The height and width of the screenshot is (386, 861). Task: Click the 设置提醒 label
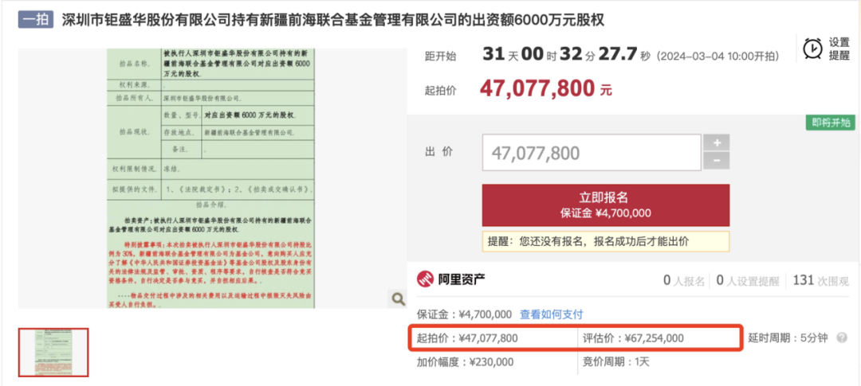tap(839, 49)
